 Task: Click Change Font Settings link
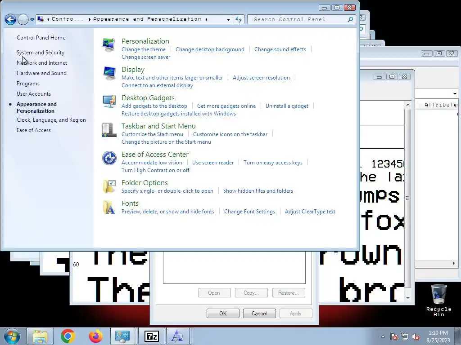249,212
